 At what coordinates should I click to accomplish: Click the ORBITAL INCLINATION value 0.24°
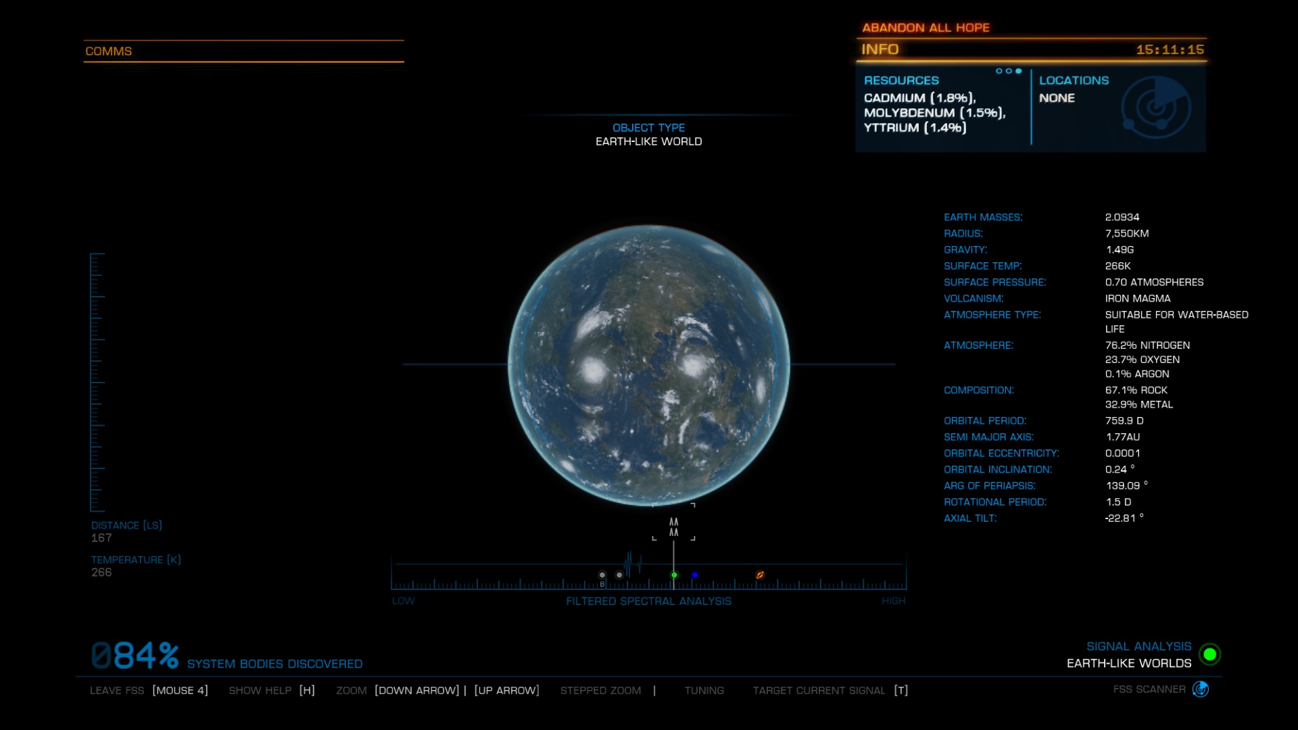pyautogui.click(x=1120, y=469)
